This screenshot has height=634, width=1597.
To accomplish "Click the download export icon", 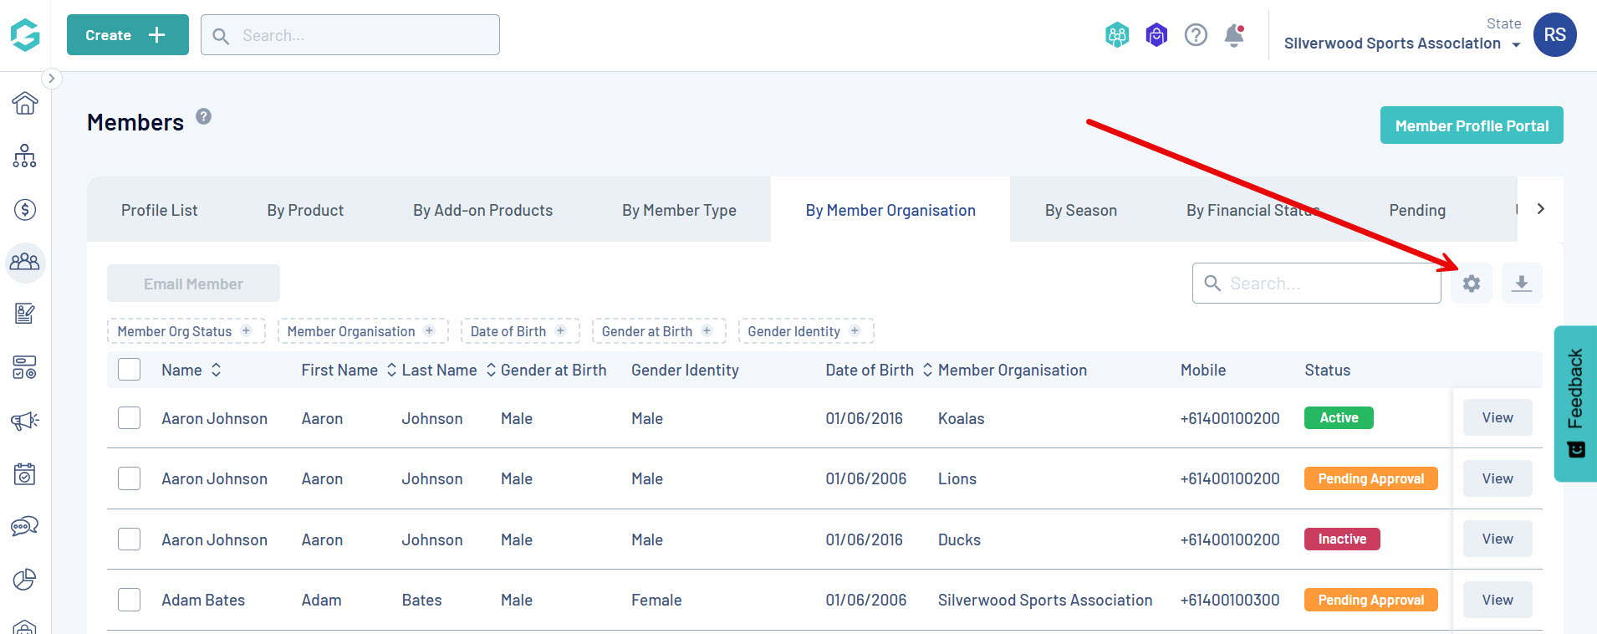I will 1522,284.
